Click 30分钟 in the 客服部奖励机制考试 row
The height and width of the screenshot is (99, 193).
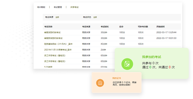(104, 38)
